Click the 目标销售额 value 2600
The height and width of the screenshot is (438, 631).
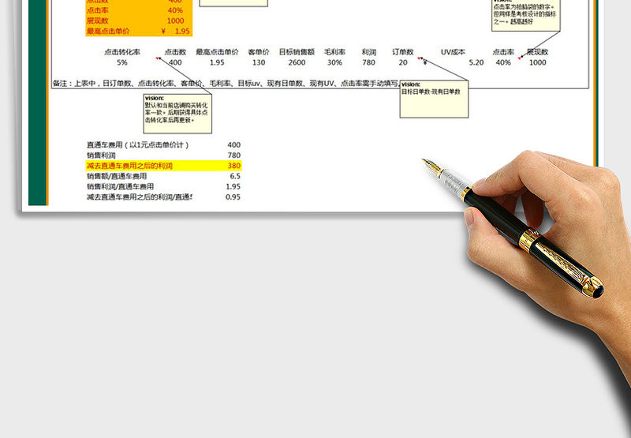(x=297, y=62)
